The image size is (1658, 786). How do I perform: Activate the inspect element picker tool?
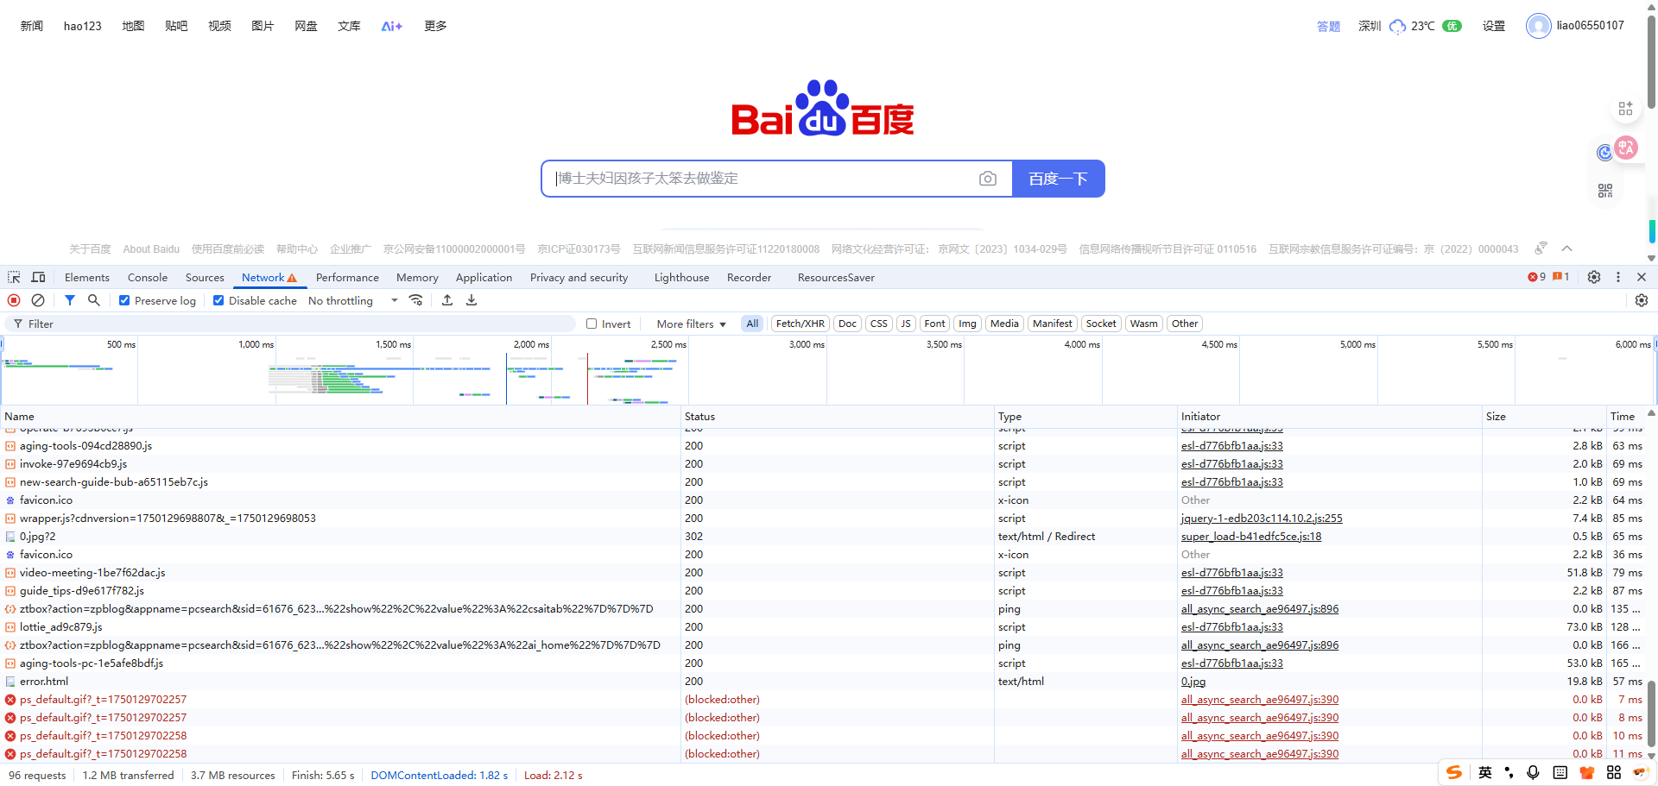(x=14, y=277)
